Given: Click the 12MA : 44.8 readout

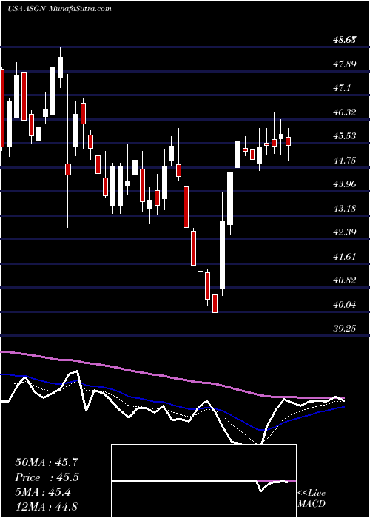Looking at the screenshot, I should [47, 506].
